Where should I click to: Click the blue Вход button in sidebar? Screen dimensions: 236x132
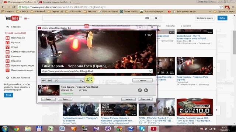click(8, 95)
